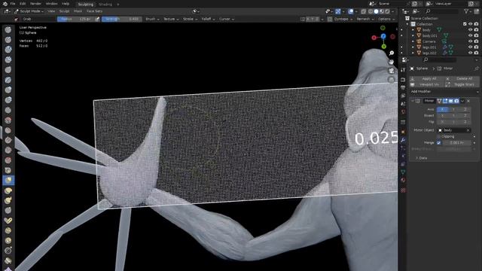Image resolution: width=482 pixels, height=271 pixels.
Task: Open the Render menu
Action: (35, 4)
